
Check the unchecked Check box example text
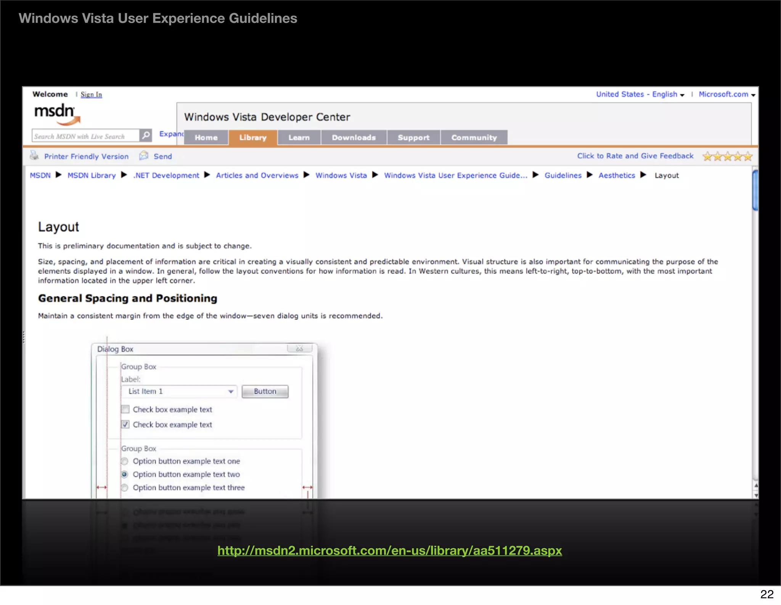click(125, 409)
